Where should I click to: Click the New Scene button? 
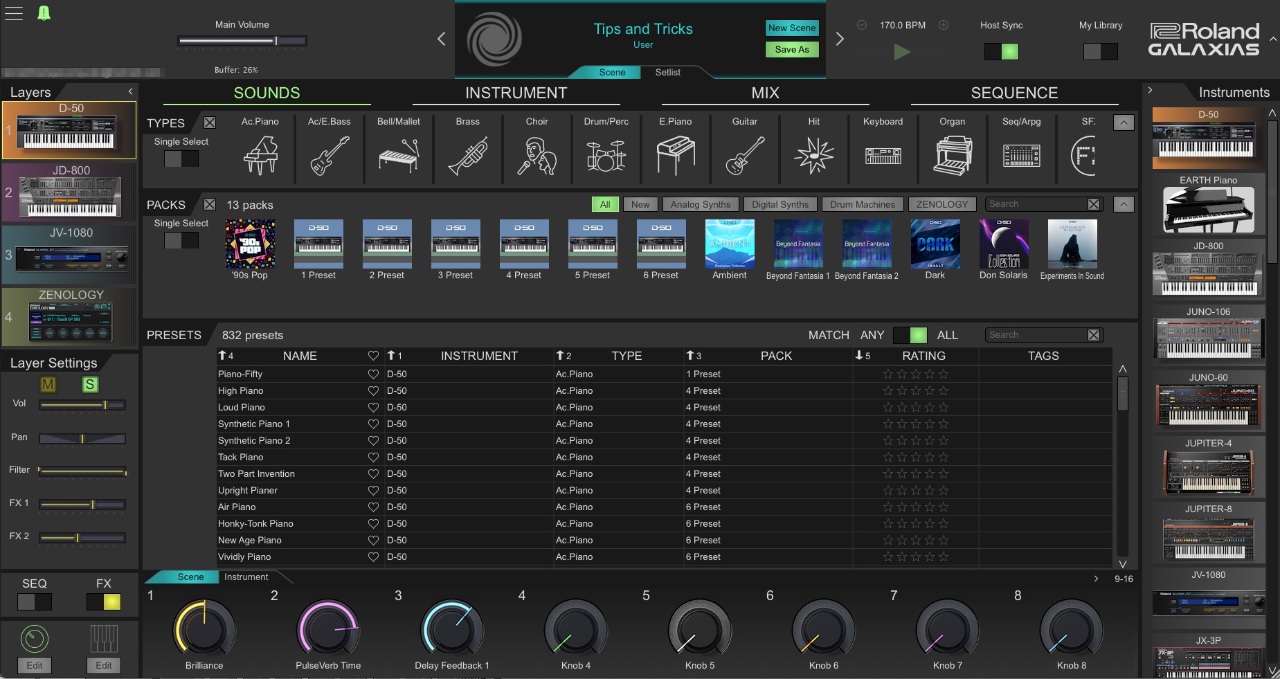791,28
